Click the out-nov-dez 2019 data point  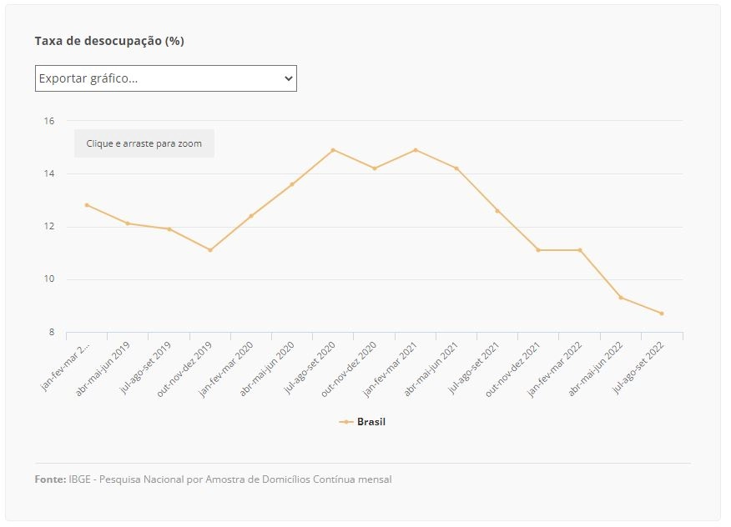coord(210,250)
